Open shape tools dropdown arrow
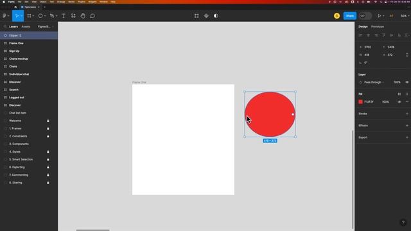Image resolution: width=411 pixels, height=231 pixels. (x=45, y=16)
